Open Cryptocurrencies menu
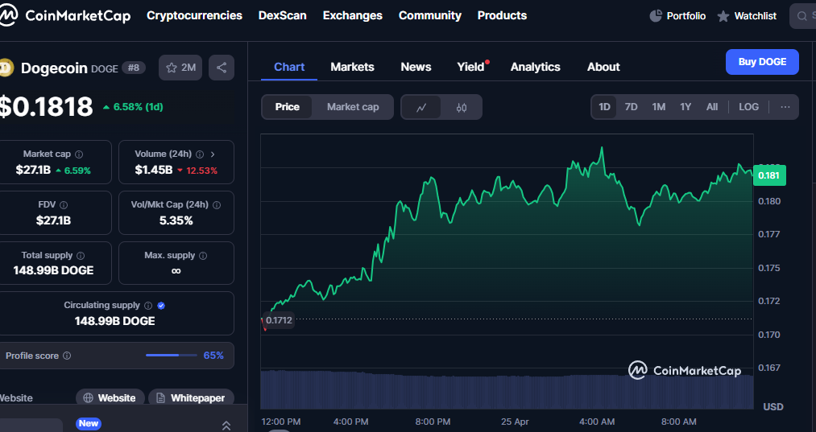Viewport: 816px width, 432px height. tap(195, 15)
